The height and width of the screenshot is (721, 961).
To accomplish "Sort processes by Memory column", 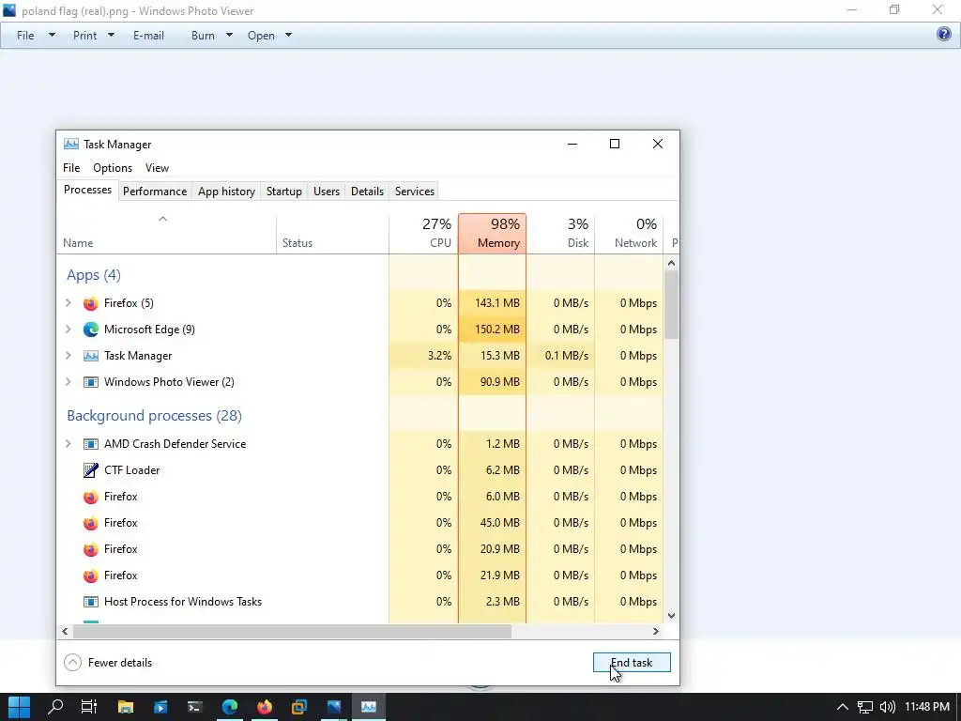I will pyautogui.click(x=492, y=234).
